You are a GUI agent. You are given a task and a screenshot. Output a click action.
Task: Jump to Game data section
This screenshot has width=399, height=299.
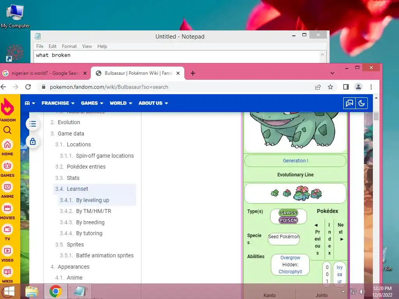point(71,134)
